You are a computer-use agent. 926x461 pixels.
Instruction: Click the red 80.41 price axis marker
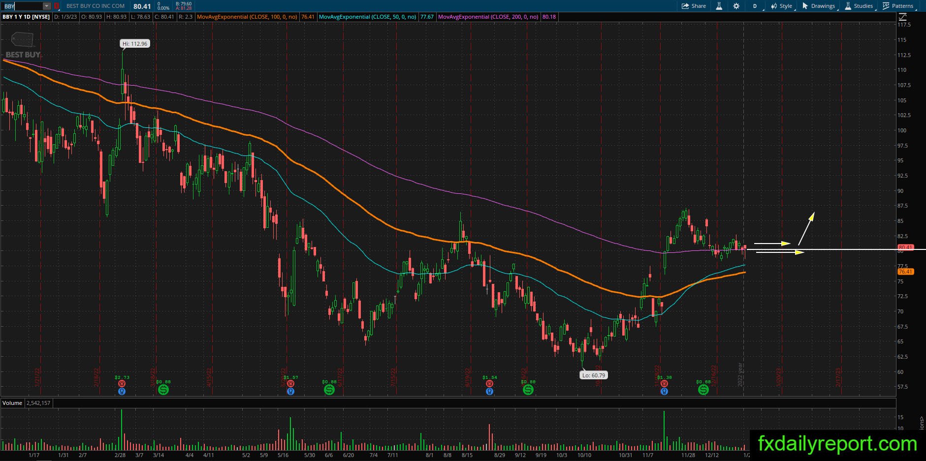pos(906,247)
